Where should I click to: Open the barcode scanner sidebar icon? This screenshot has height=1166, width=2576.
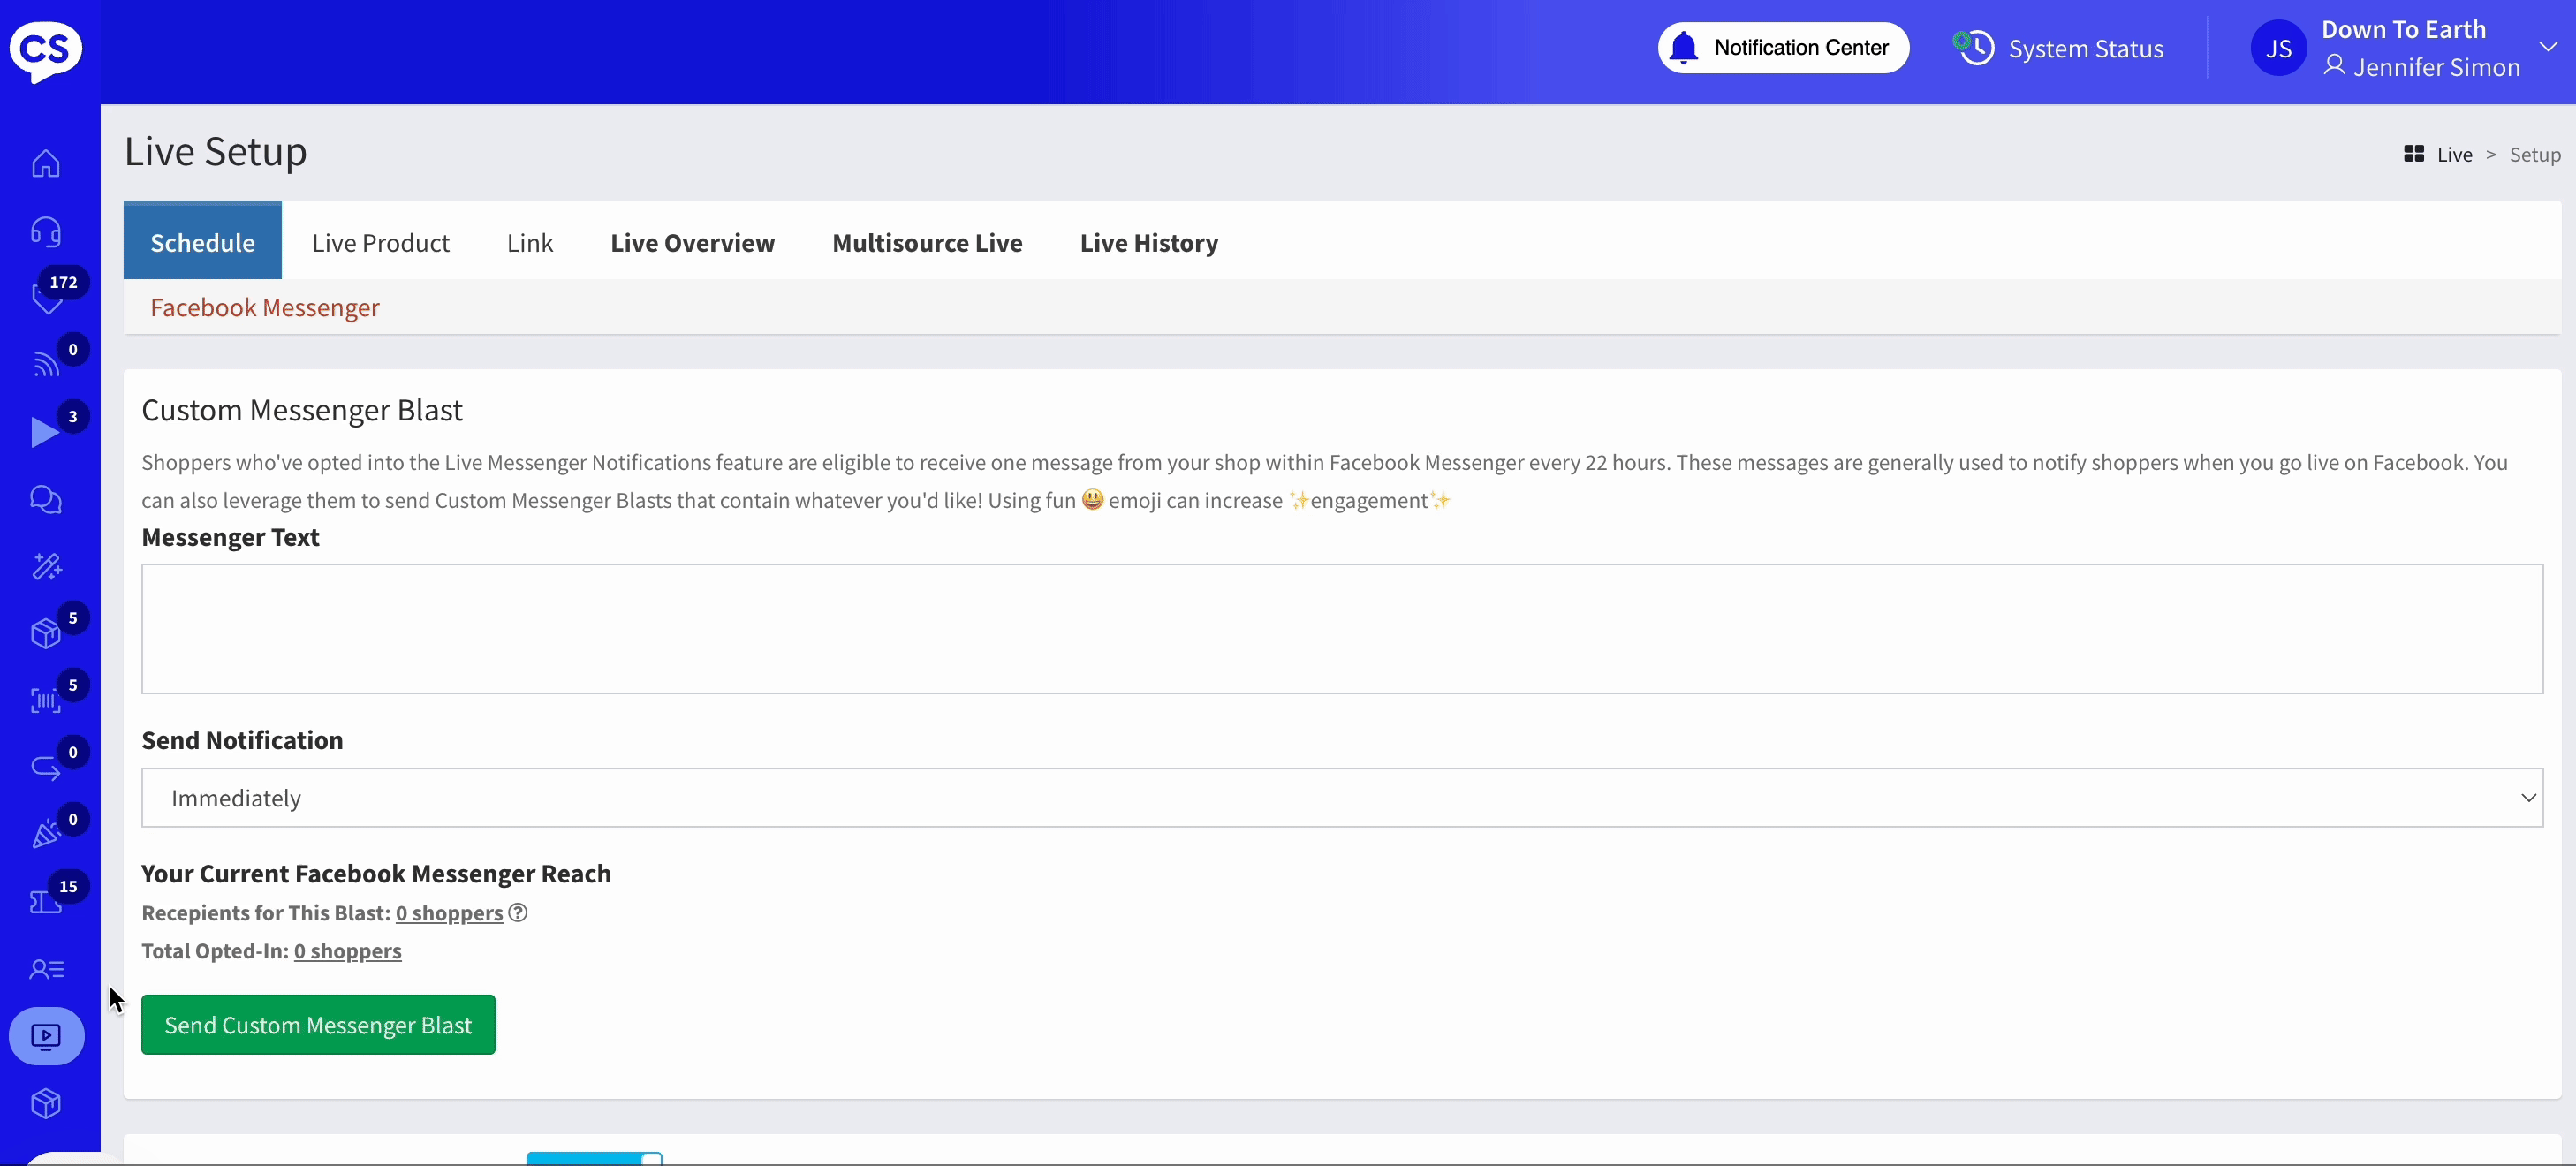point(46,700)
